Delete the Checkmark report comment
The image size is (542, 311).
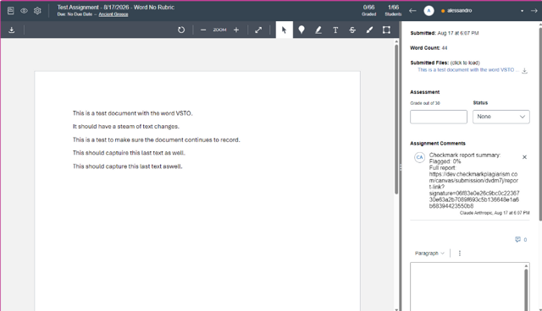point(524,157)
